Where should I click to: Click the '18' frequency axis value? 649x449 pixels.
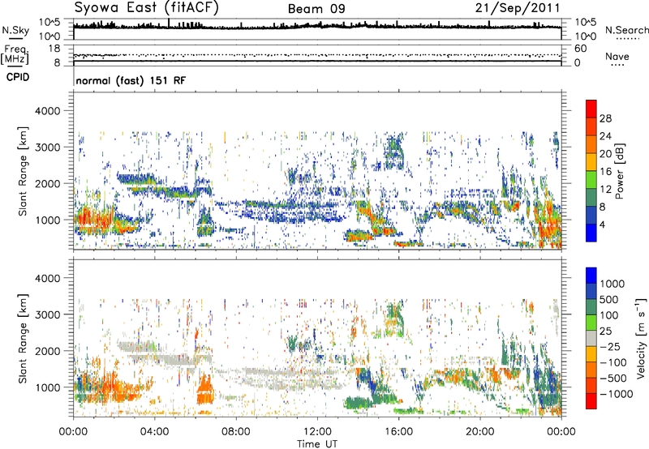click(x=54, y=49)
